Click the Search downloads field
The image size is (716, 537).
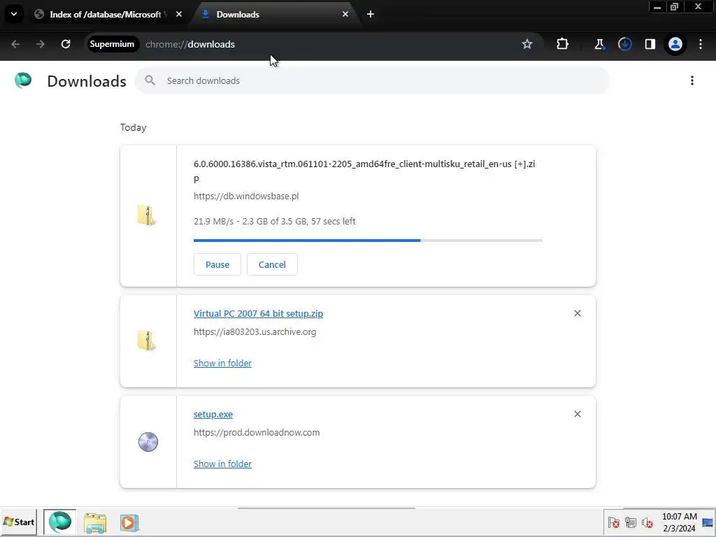click(x=372, y=81)
